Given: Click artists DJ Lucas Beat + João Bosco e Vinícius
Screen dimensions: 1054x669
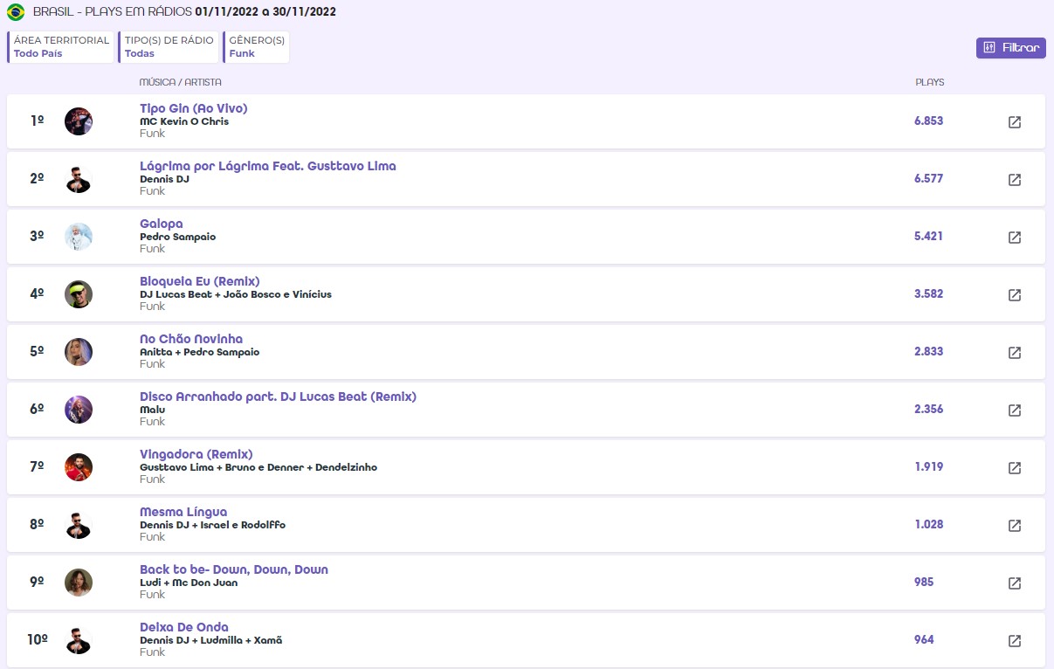Looking at the screenshot, I should click(236, 294).
